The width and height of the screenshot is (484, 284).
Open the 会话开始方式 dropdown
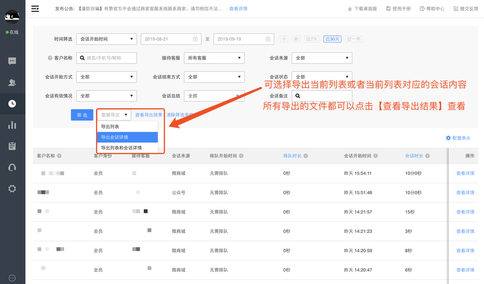(x=106, y=77)
